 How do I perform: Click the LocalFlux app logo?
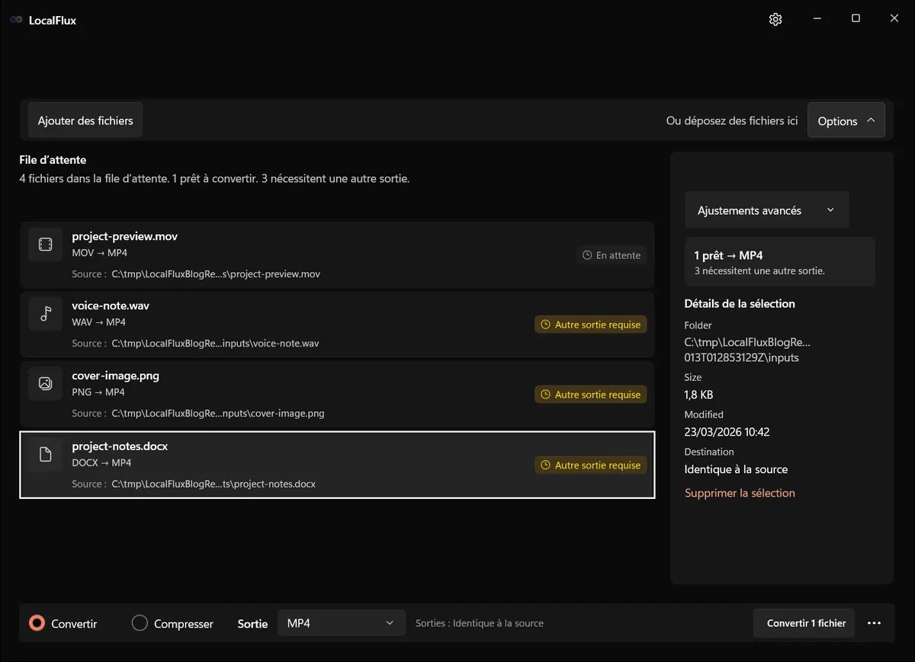click(x=16, y=21)
